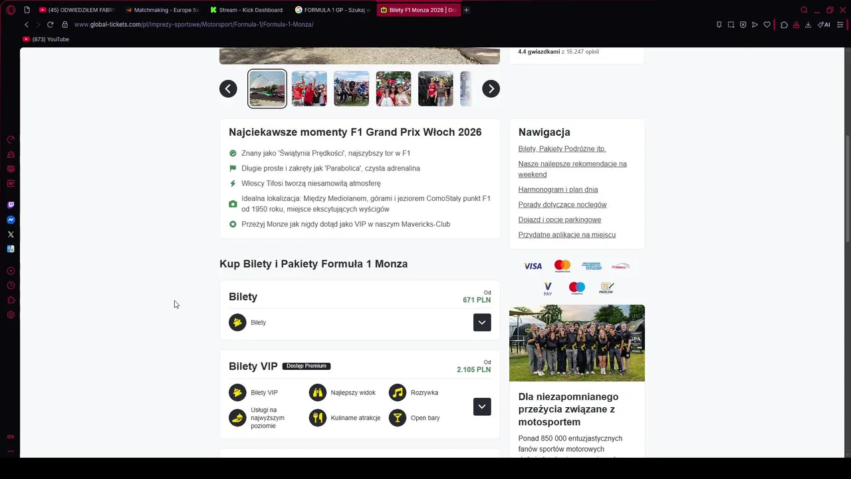Open GX Control speedometer in sidebar
Screen dimensions: 851x479
tap(11, 140)
